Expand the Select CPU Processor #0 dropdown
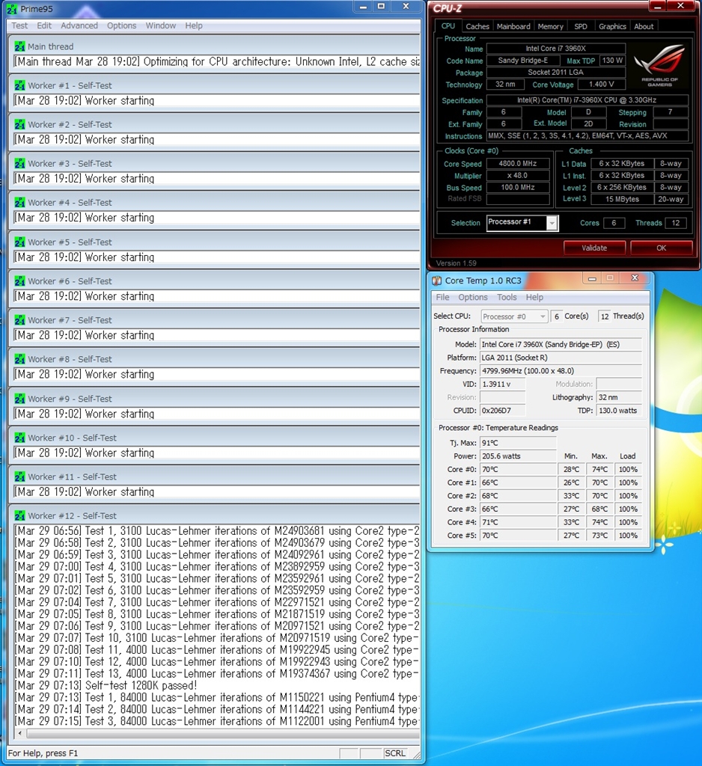 (x=542, y=316)
